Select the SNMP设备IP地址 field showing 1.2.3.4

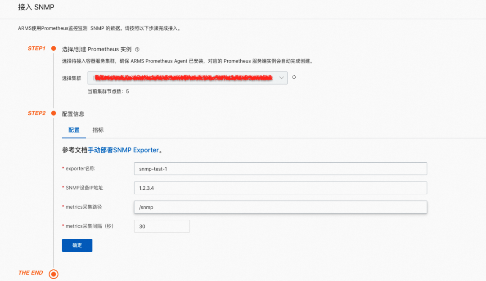point(280,187)
